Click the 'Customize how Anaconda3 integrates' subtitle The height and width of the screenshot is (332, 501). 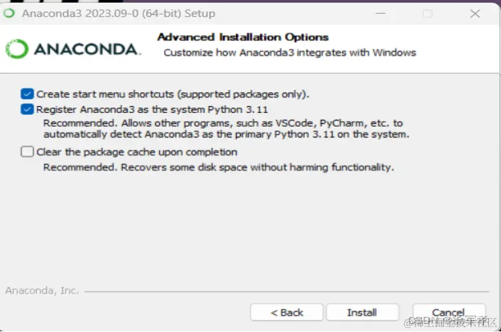coord(290,53)
